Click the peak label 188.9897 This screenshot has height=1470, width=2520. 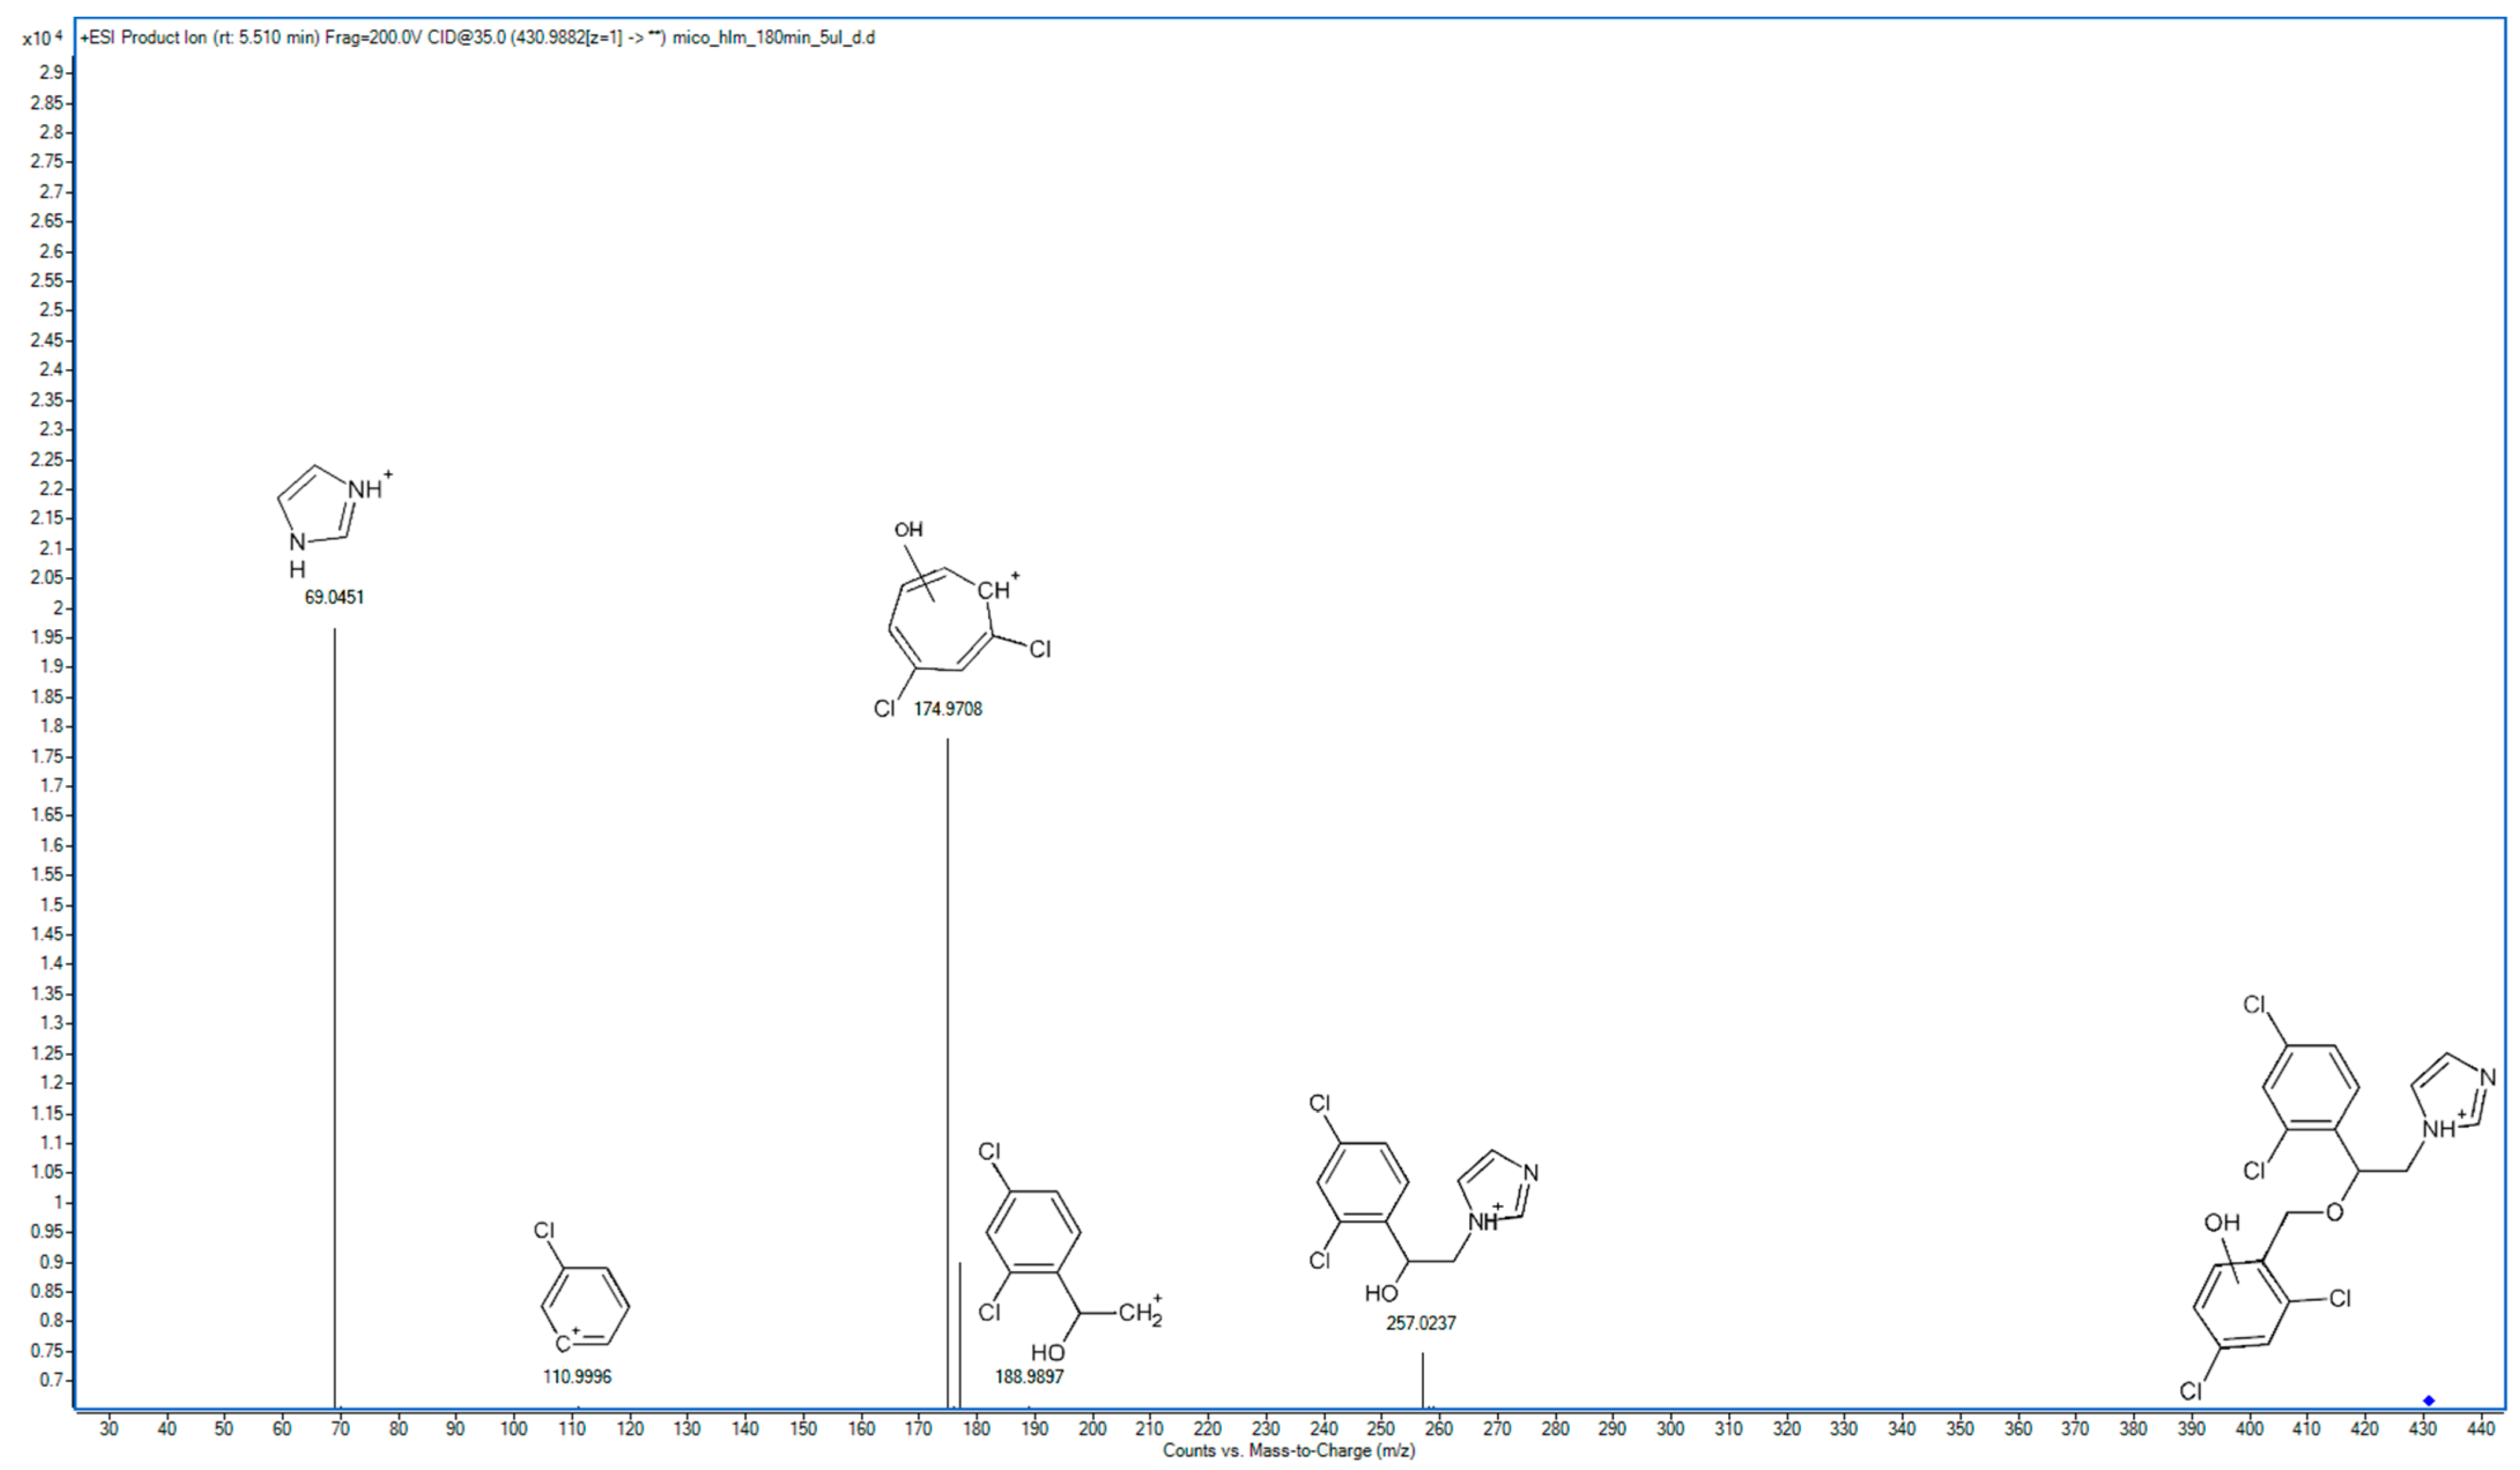(x=1029, y=1377)
